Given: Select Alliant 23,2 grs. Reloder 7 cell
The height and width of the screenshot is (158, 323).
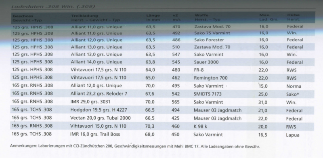Looking at the screenshot, I should (99, 94).
